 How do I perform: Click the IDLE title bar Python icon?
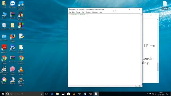[x=69, y=10]
